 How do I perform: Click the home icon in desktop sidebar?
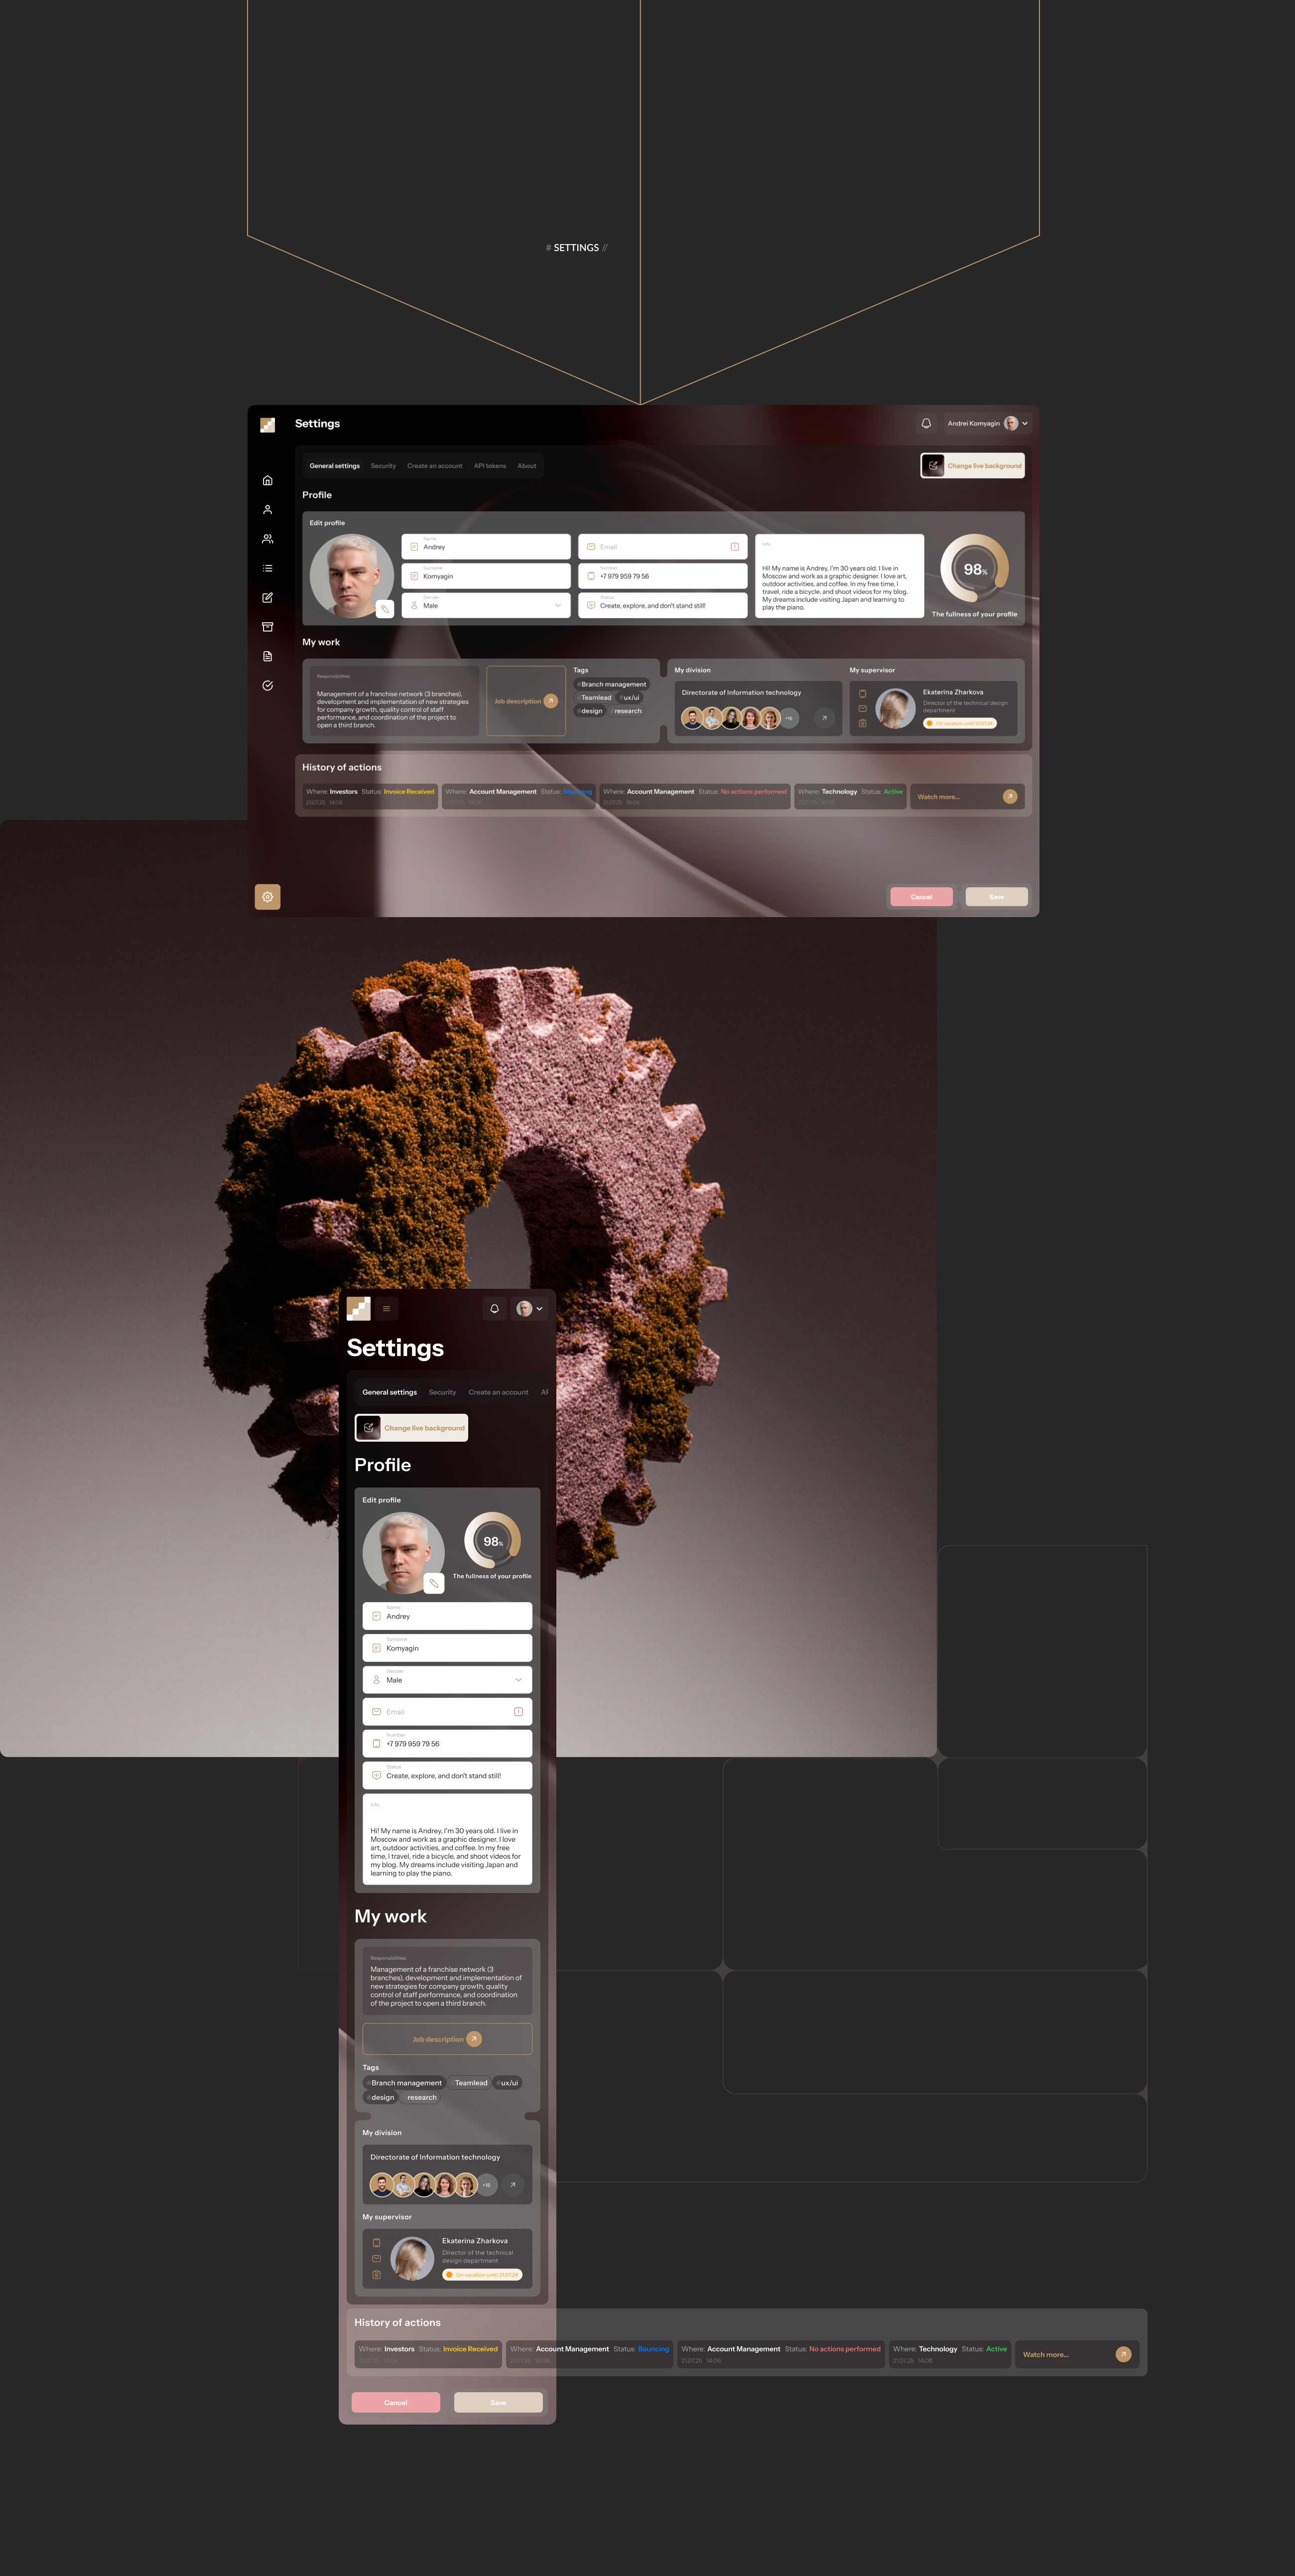coord(267,480)
